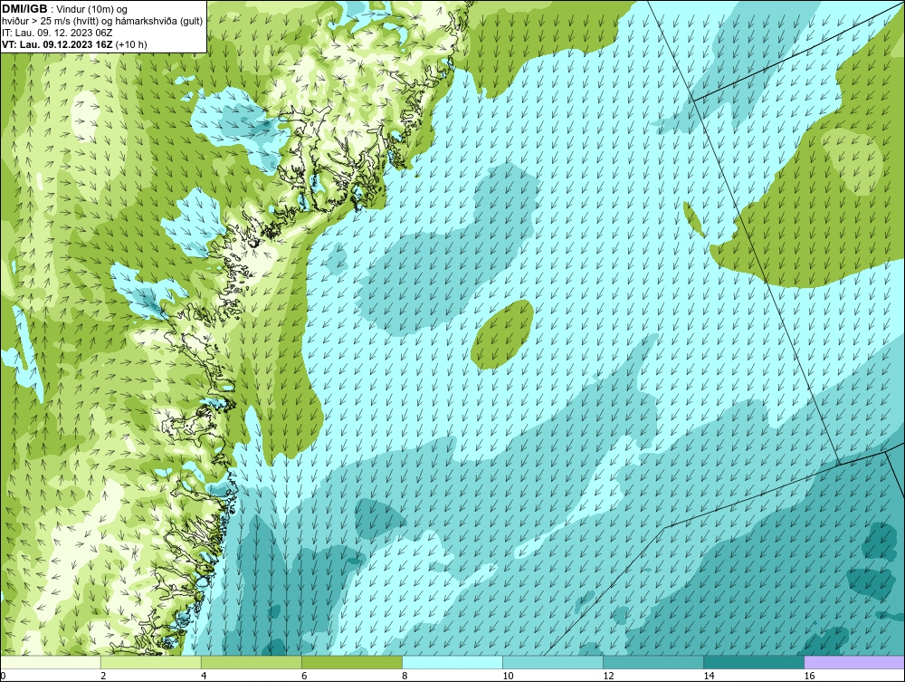Click the 'IT: Lau. 09. 12. 2023 06Z' line
905x682 pixels.
click(x=57, y=33)
